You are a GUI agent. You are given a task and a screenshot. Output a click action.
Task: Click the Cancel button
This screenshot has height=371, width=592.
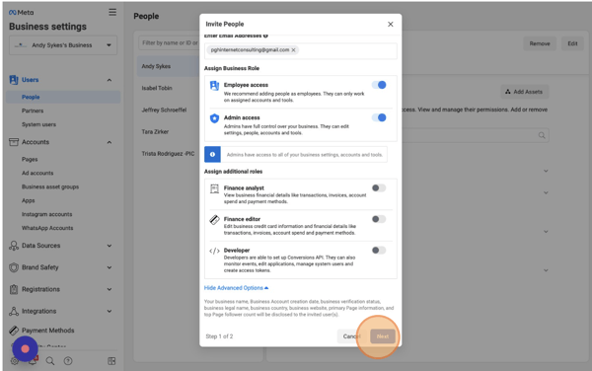pos(351,336)
